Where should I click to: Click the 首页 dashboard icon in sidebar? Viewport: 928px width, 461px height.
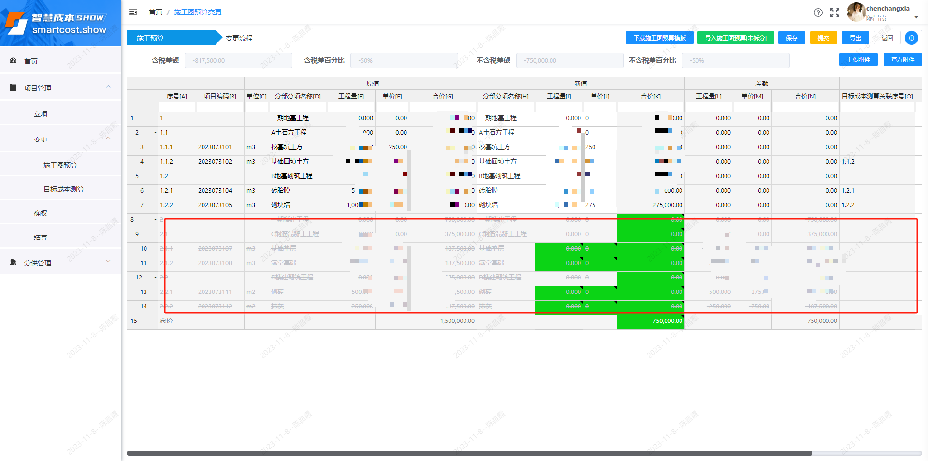point(14,61)
